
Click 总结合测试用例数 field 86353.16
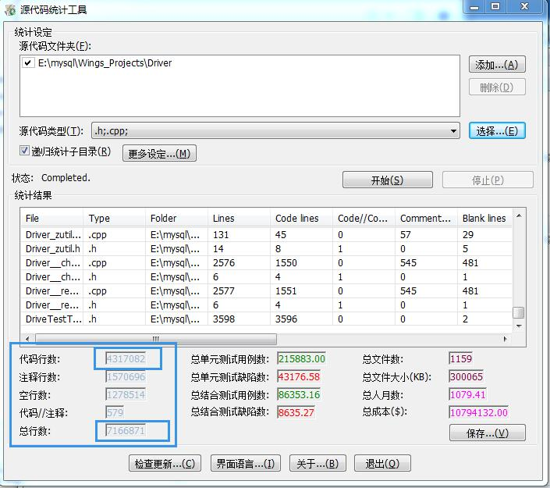coord(300,394)
